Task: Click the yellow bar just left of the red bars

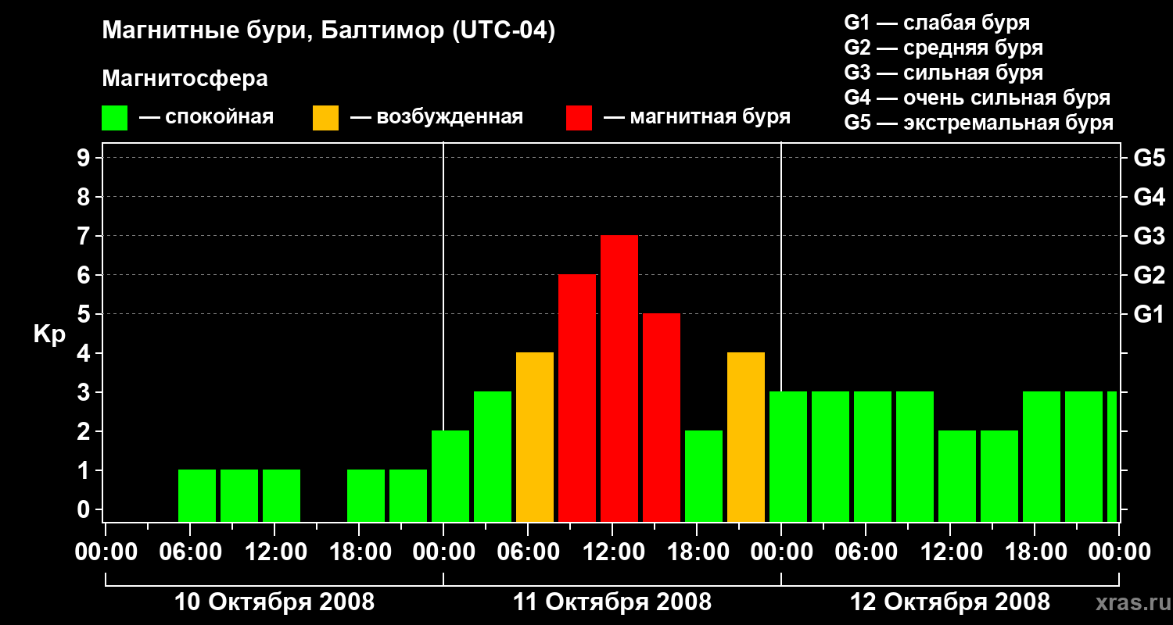Action: 535,437
